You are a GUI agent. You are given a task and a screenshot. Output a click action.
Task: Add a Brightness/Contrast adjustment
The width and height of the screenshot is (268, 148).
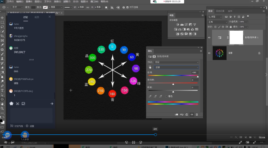178,25
